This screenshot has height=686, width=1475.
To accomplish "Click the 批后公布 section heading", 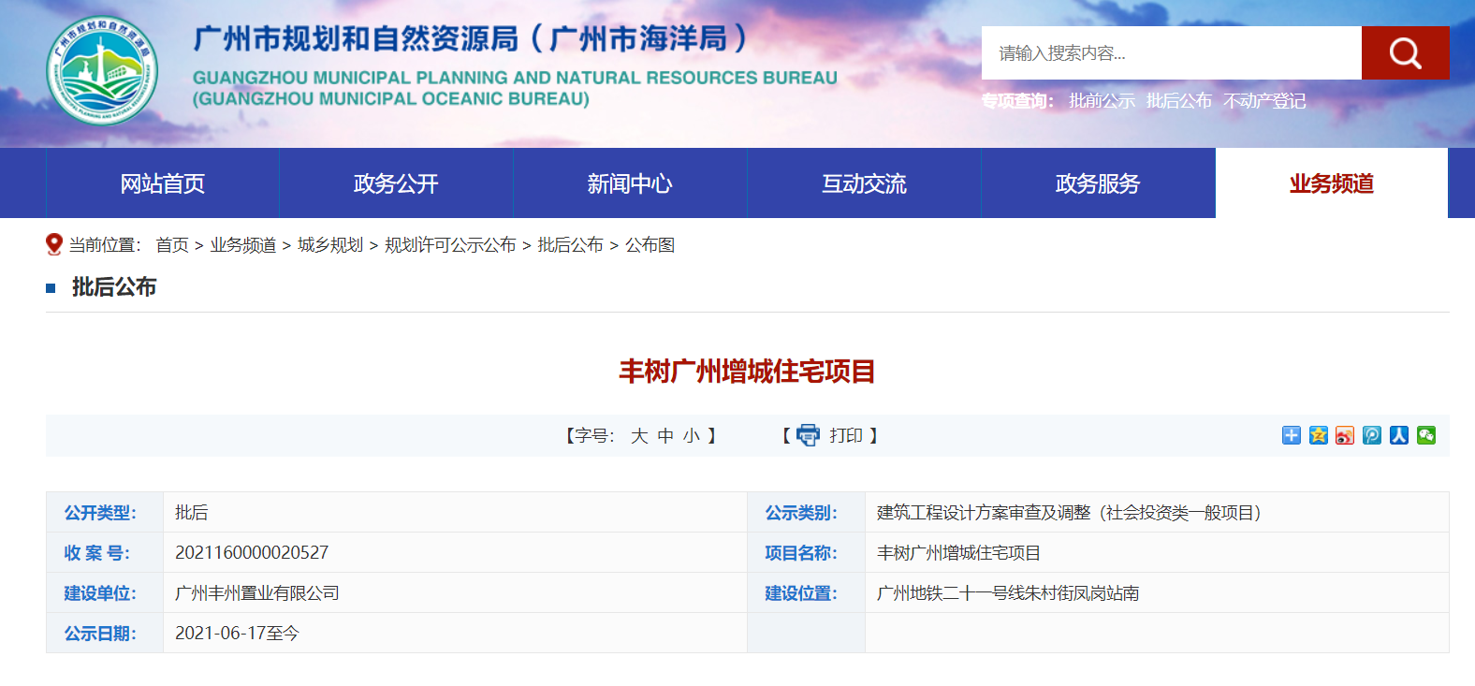I will click(114, 287).
